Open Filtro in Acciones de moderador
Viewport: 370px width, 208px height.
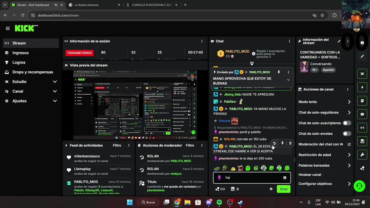[190, 146]
